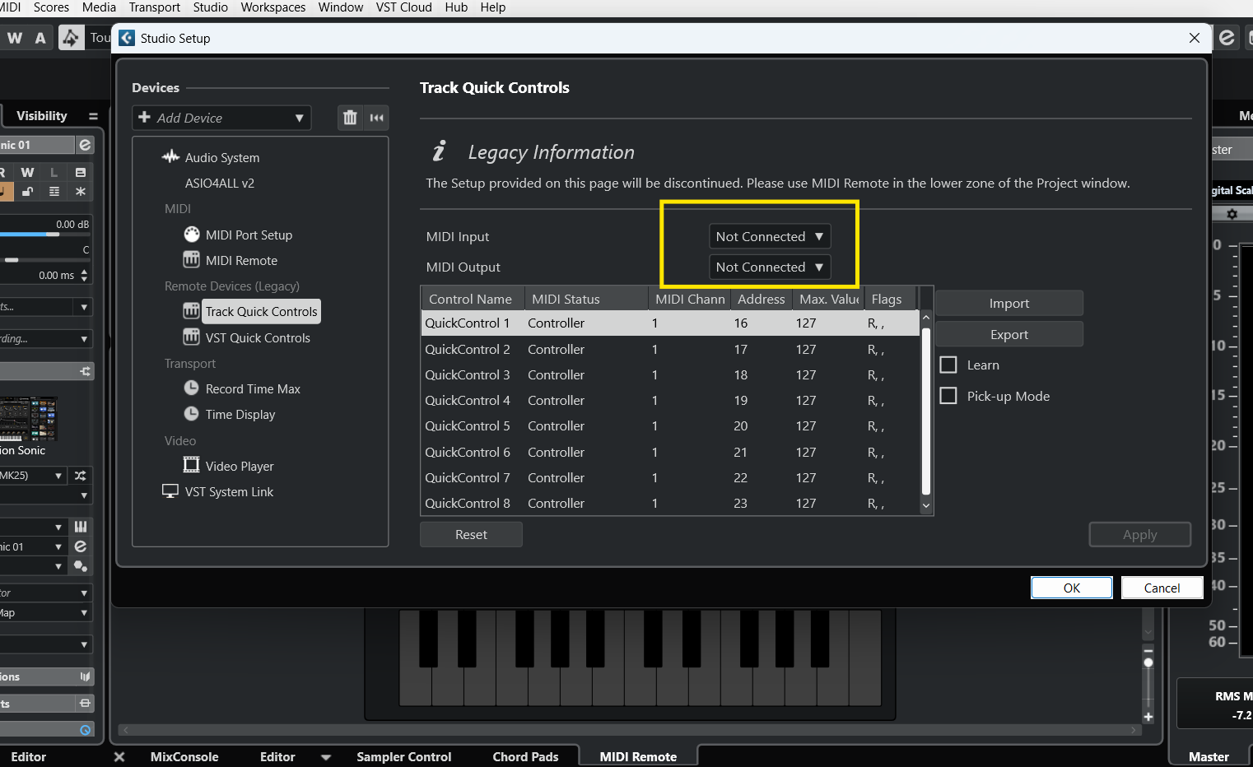
Task: Toggle the lanes button next to L in Inspector
Action: pyautogui.click(x=81, y=172)
